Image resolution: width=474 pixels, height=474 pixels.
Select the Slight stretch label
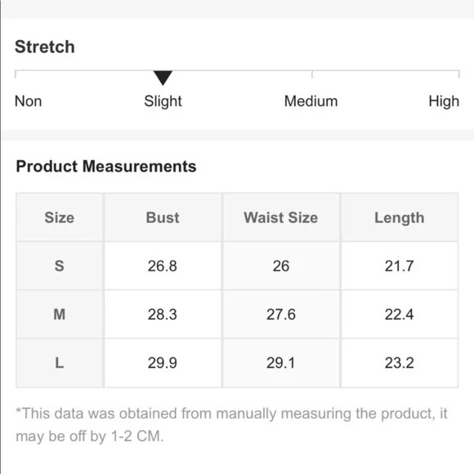click(163, 101)
